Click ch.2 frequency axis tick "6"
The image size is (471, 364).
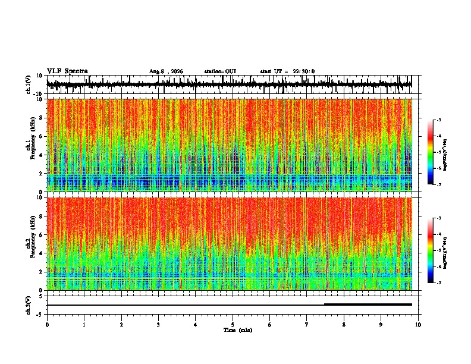pyautogui.click(x=42, y=234)
